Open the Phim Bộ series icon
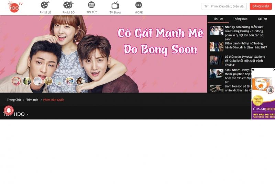The height and width of the screenshot is (184, 275). click(68, 5)
